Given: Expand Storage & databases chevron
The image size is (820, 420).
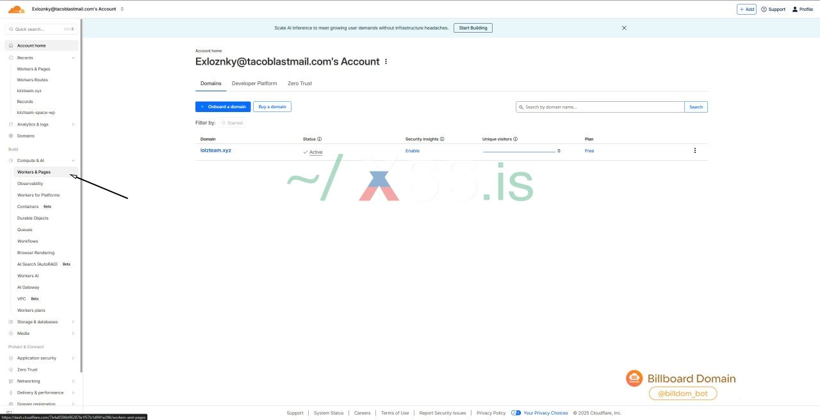Looking at the screenshot, I should pos(73,322).
